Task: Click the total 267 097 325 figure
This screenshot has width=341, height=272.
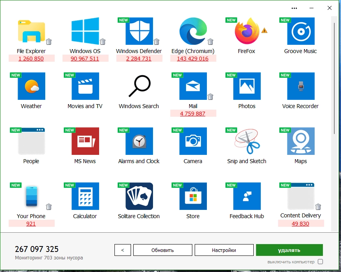Action: pyautogui.click(x=37, y=249)
